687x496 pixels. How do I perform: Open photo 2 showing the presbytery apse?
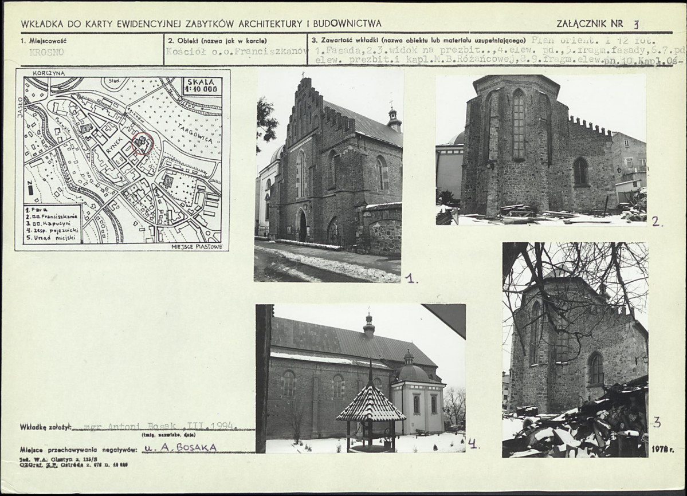pos(541,149)
